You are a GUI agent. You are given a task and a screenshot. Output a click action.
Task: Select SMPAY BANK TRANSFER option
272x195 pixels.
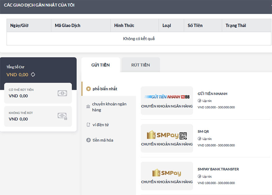coord(218,169)
